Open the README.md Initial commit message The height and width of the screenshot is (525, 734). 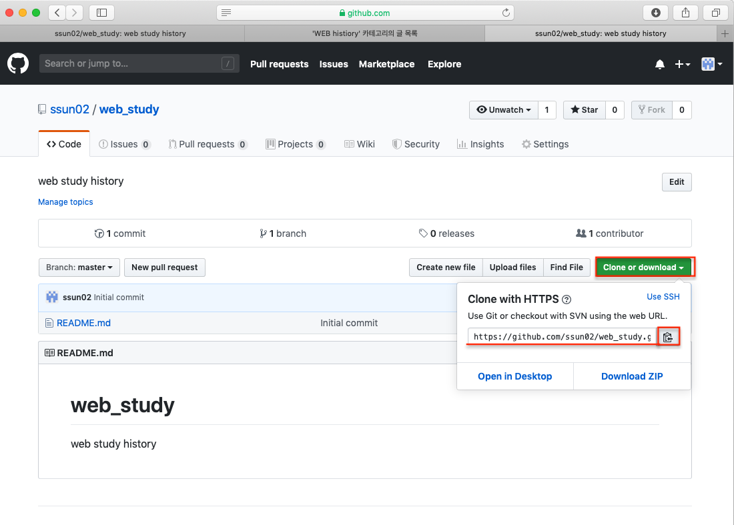tap(349, 323)
